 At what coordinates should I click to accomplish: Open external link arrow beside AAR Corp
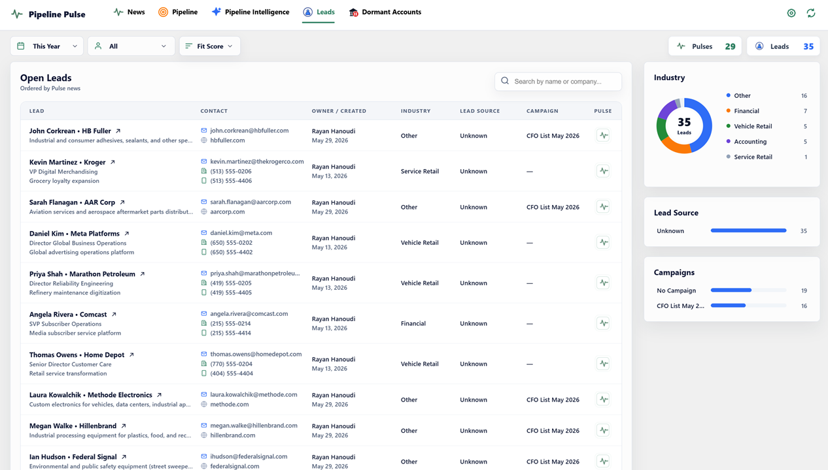click(122, 202)
